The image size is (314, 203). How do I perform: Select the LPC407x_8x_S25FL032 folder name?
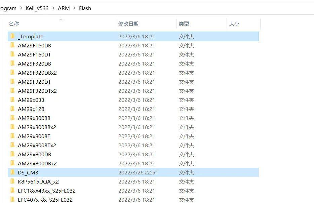click(x=45, y=200)
